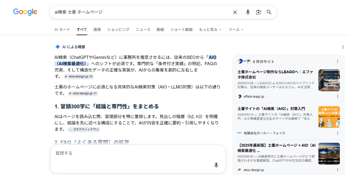The width and height of the screenshot is (349, 175).
Task: Open 士業ホームページ制作ならLEAGOへ link
Action: point(275,75)
